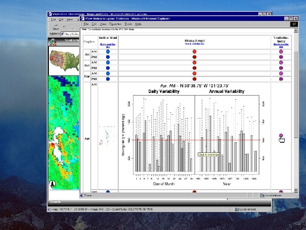Expand the Jan AM mixing height red dot
This screenshot has width=306, height=230.
tap(194, 52)
